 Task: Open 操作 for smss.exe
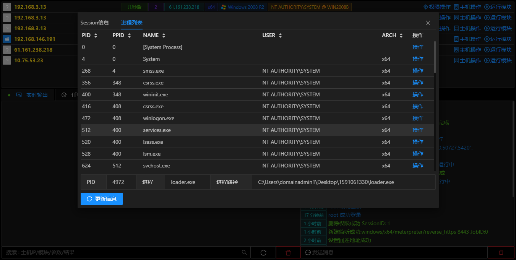click(x=418, y=71)
